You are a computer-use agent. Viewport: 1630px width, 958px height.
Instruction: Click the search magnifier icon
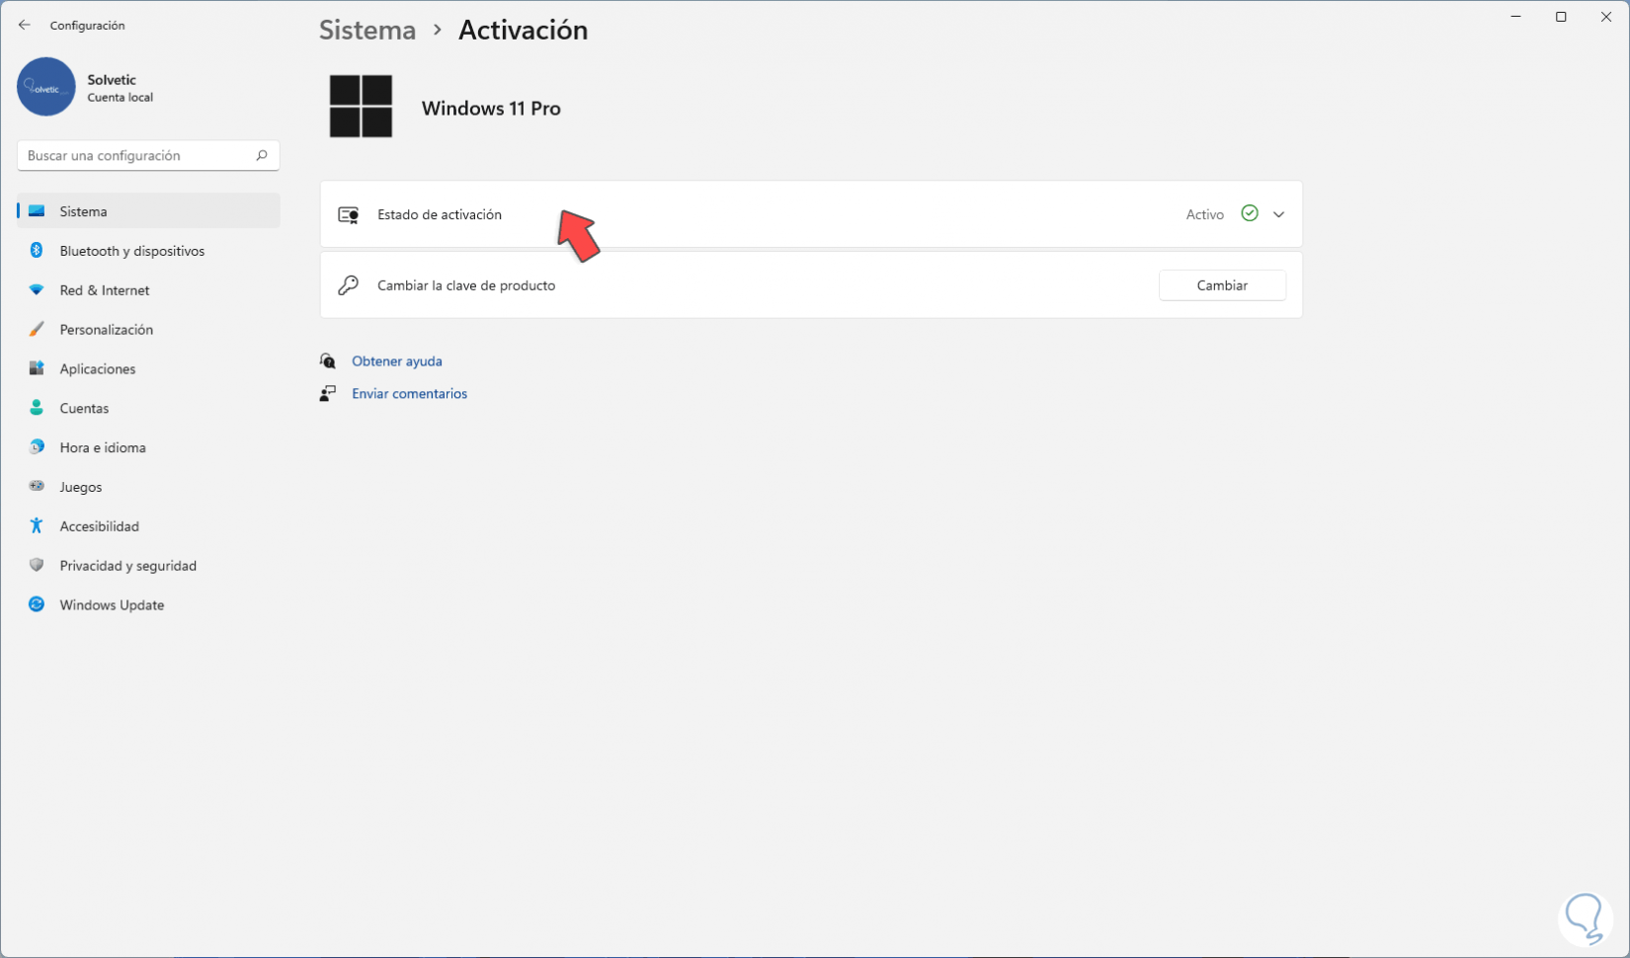pyautogui.click(x=262, y=155)
